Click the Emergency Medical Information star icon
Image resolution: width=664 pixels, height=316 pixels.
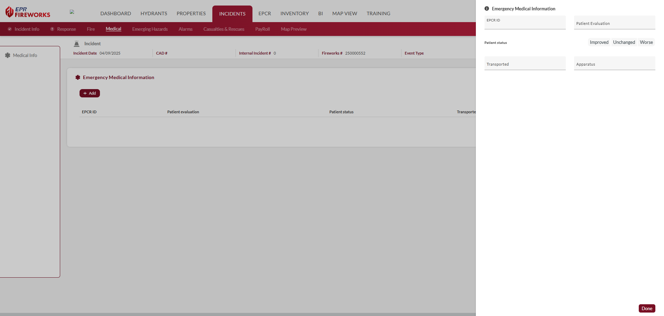click(78, 77)
